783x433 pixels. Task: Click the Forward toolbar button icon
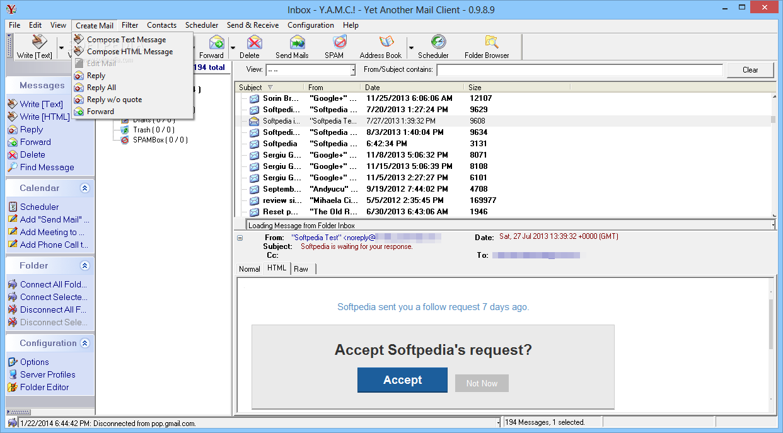[x=216, y=42]
